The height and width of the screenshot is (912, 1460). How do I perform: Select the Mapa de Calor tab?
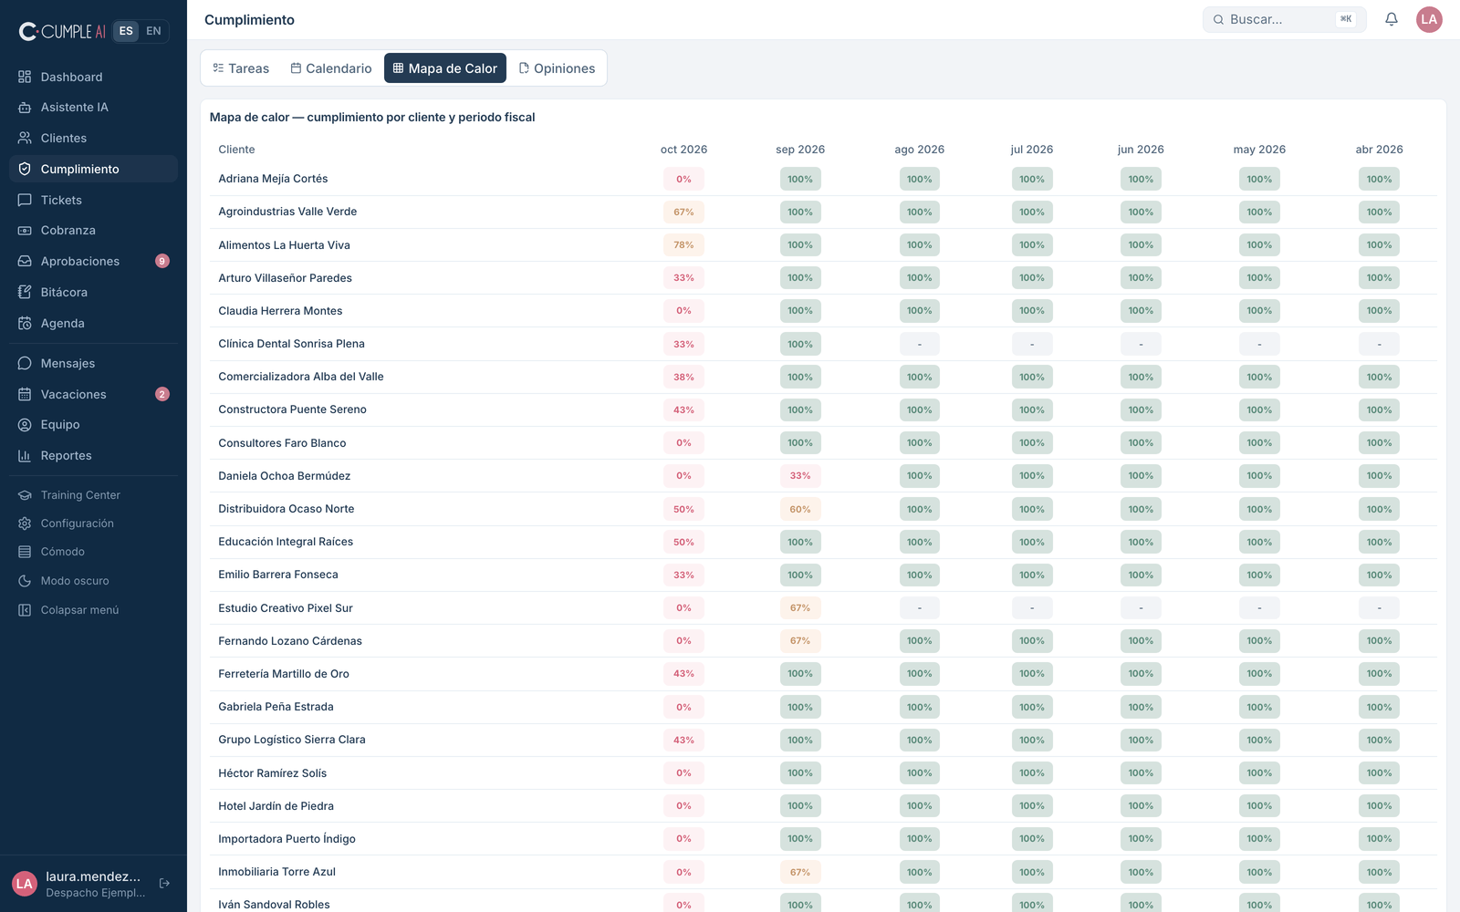[x=445, y=68]
